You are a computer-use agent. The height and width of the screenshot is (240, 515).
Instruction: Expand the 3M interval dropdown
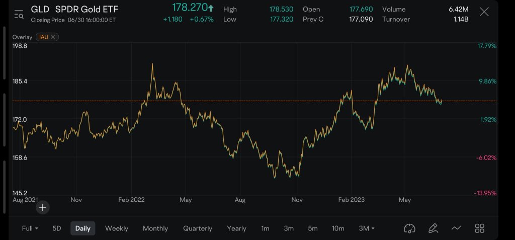(367, 228)
